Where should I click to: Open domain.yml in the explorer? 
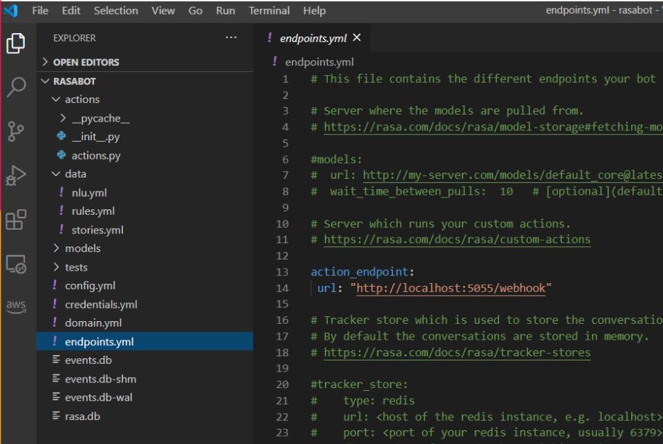coord(93,322)
